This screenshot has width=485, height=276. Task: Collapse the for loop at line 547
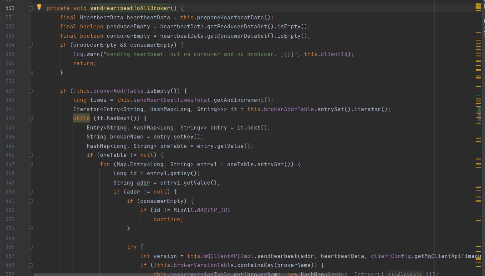point(31,165)
